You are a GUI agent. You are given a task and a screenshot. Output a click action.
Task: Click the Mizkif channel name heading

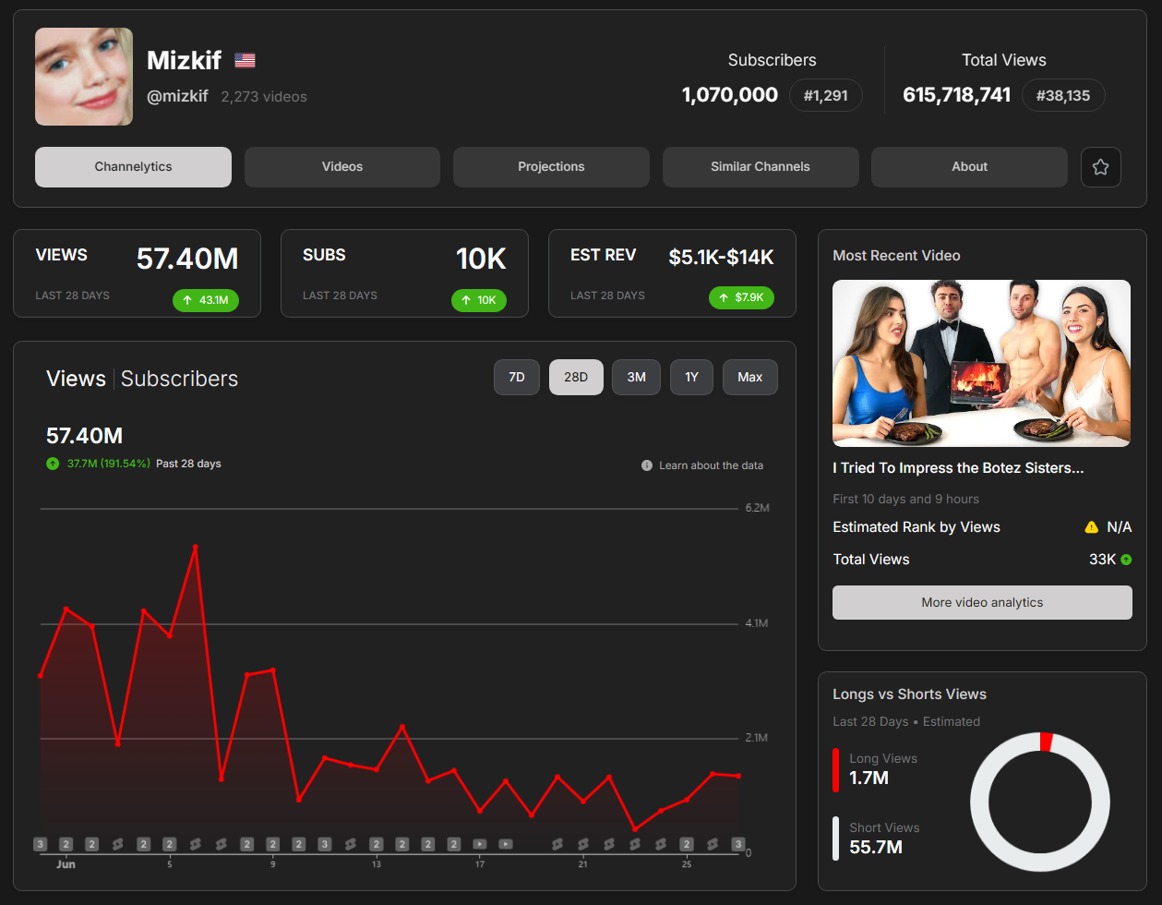[184, 60]
